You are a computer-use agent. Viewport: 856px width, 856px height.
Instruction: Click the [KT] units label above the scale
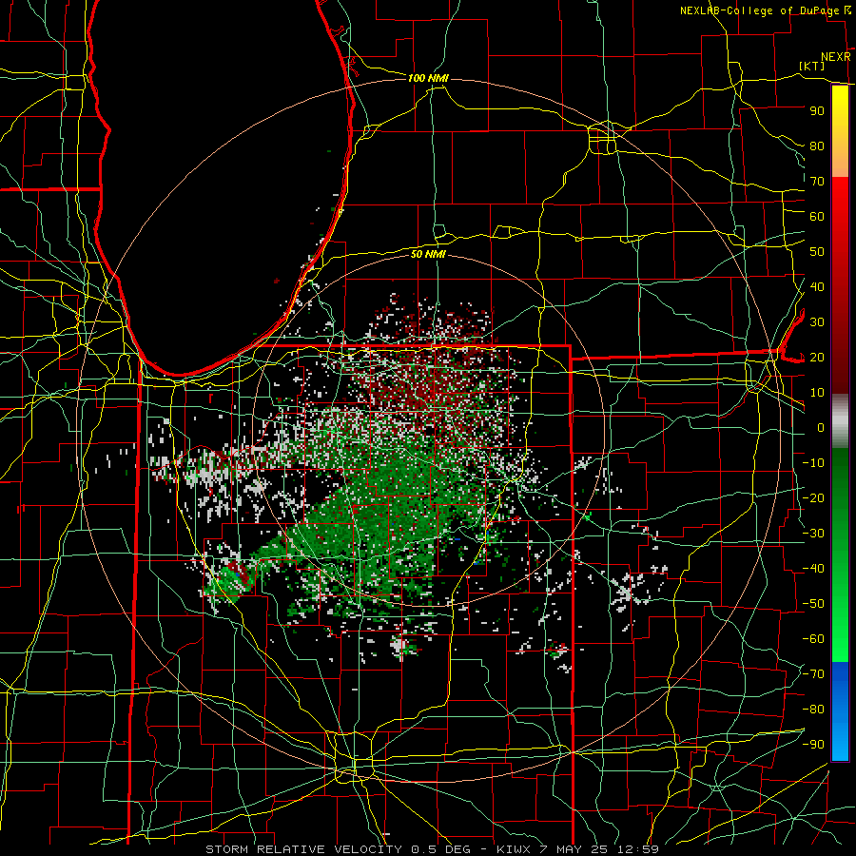tap(812, 66)
